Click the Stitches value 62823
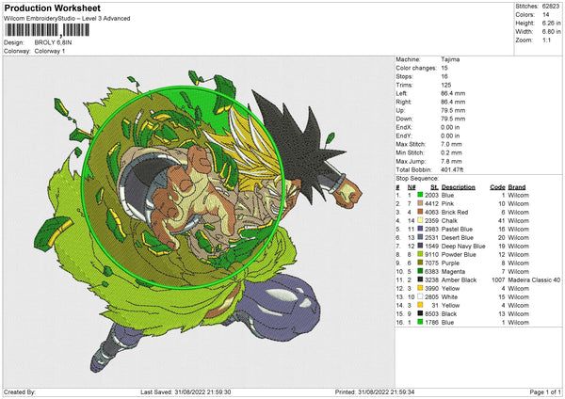Screen dimensions: 565x399 [551, 7]
